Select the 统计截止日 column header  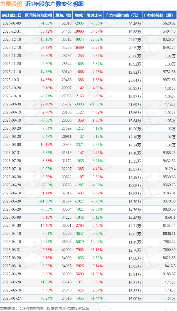point(12,15)
